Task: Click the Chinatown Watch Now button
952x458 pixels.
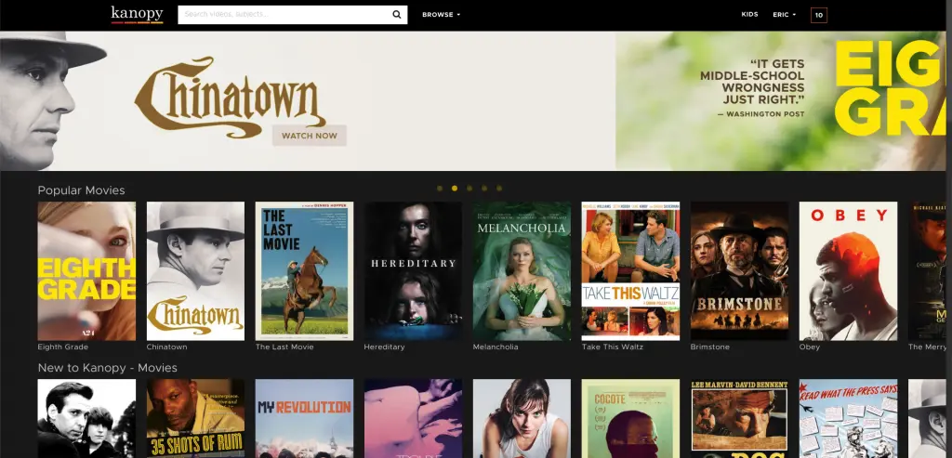Action: click(x=309, y=136)
